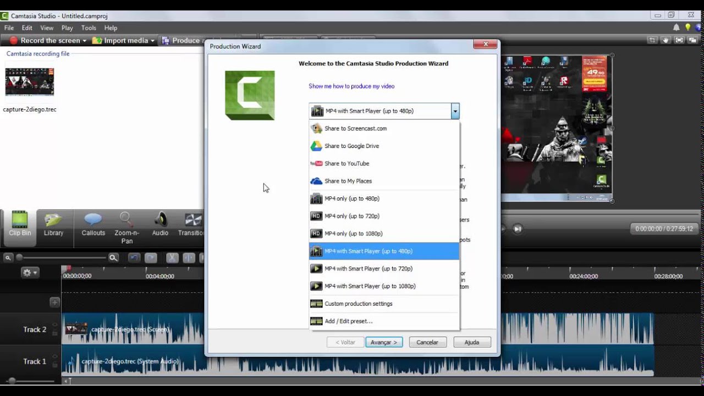Select Share to YouTube option
Screen dimensions: 704x396
point(384,163)
